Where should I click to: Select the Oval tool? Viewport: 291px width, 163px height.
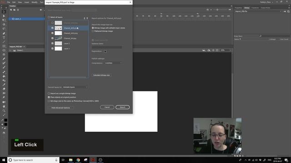(x=4, y=50)
